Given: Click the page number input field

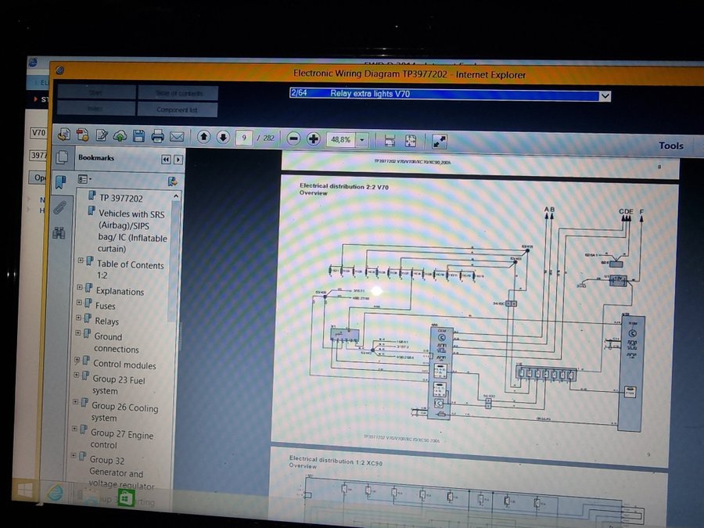Looking at the screenshot, I should click(x=244, y=138).
